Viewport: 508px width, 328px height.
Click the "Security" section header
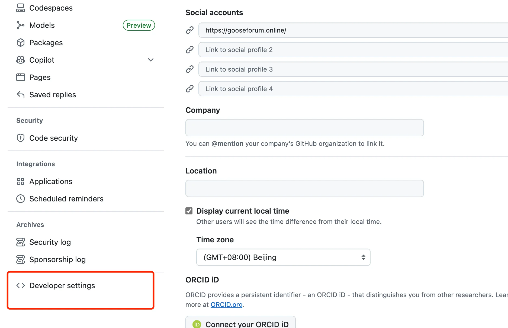[30, 120]
